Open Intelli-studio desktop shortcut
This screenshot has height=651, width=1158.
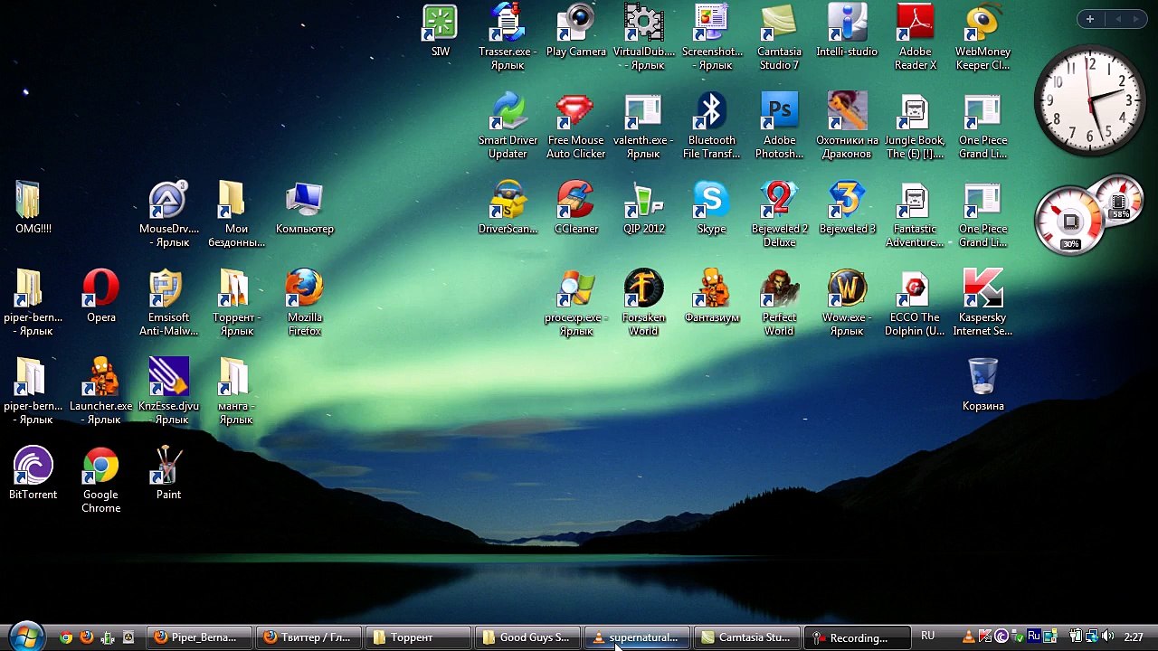click(847, 31)
